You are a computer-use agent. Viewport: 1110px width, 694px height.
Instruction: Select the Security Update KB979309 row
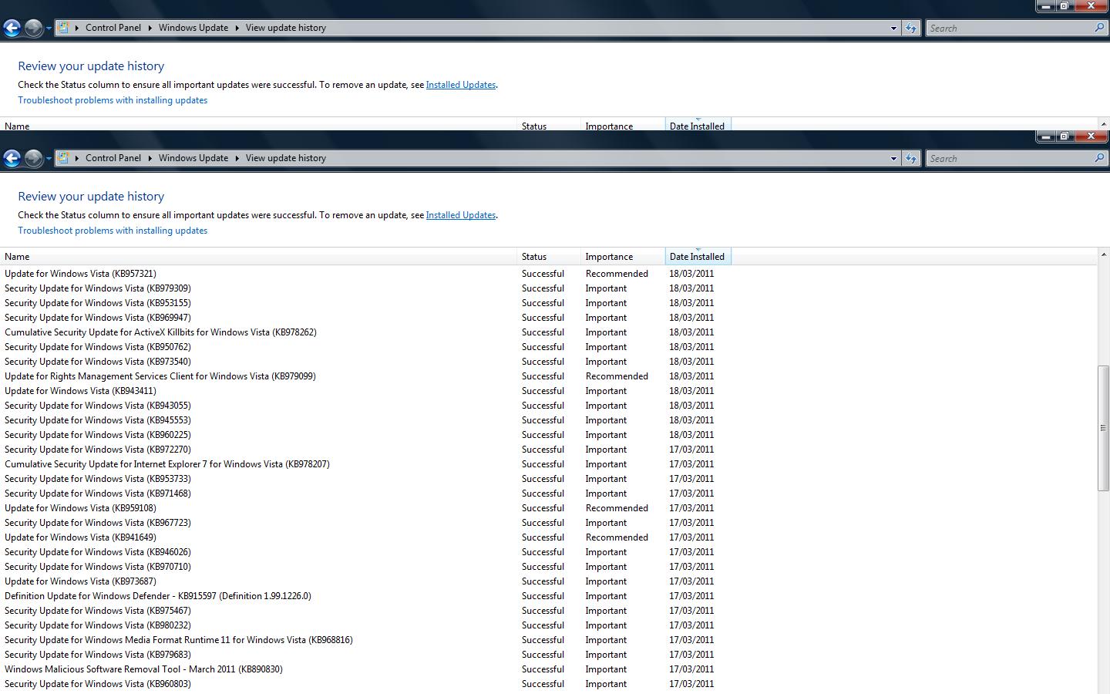pos(548,288)
